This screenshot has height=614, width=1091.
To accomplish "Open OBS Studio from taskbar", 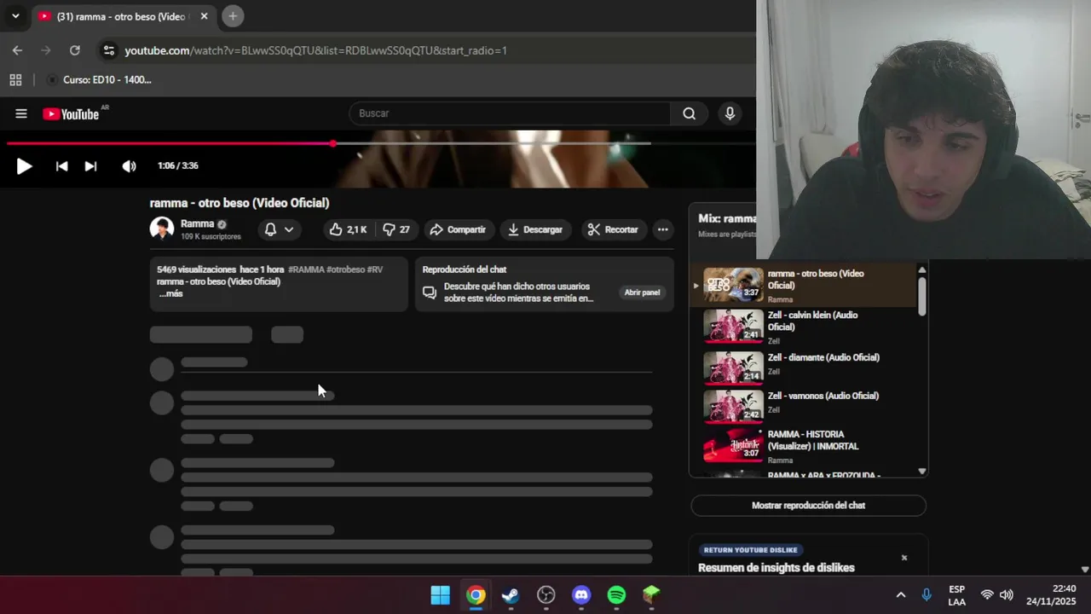I will click(546, 595).
